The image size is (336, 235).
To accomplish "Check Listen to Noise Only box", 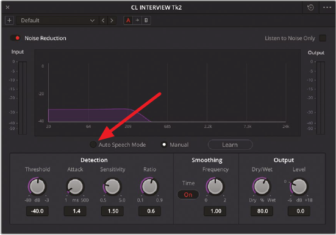I will click(x=323, y=38).
